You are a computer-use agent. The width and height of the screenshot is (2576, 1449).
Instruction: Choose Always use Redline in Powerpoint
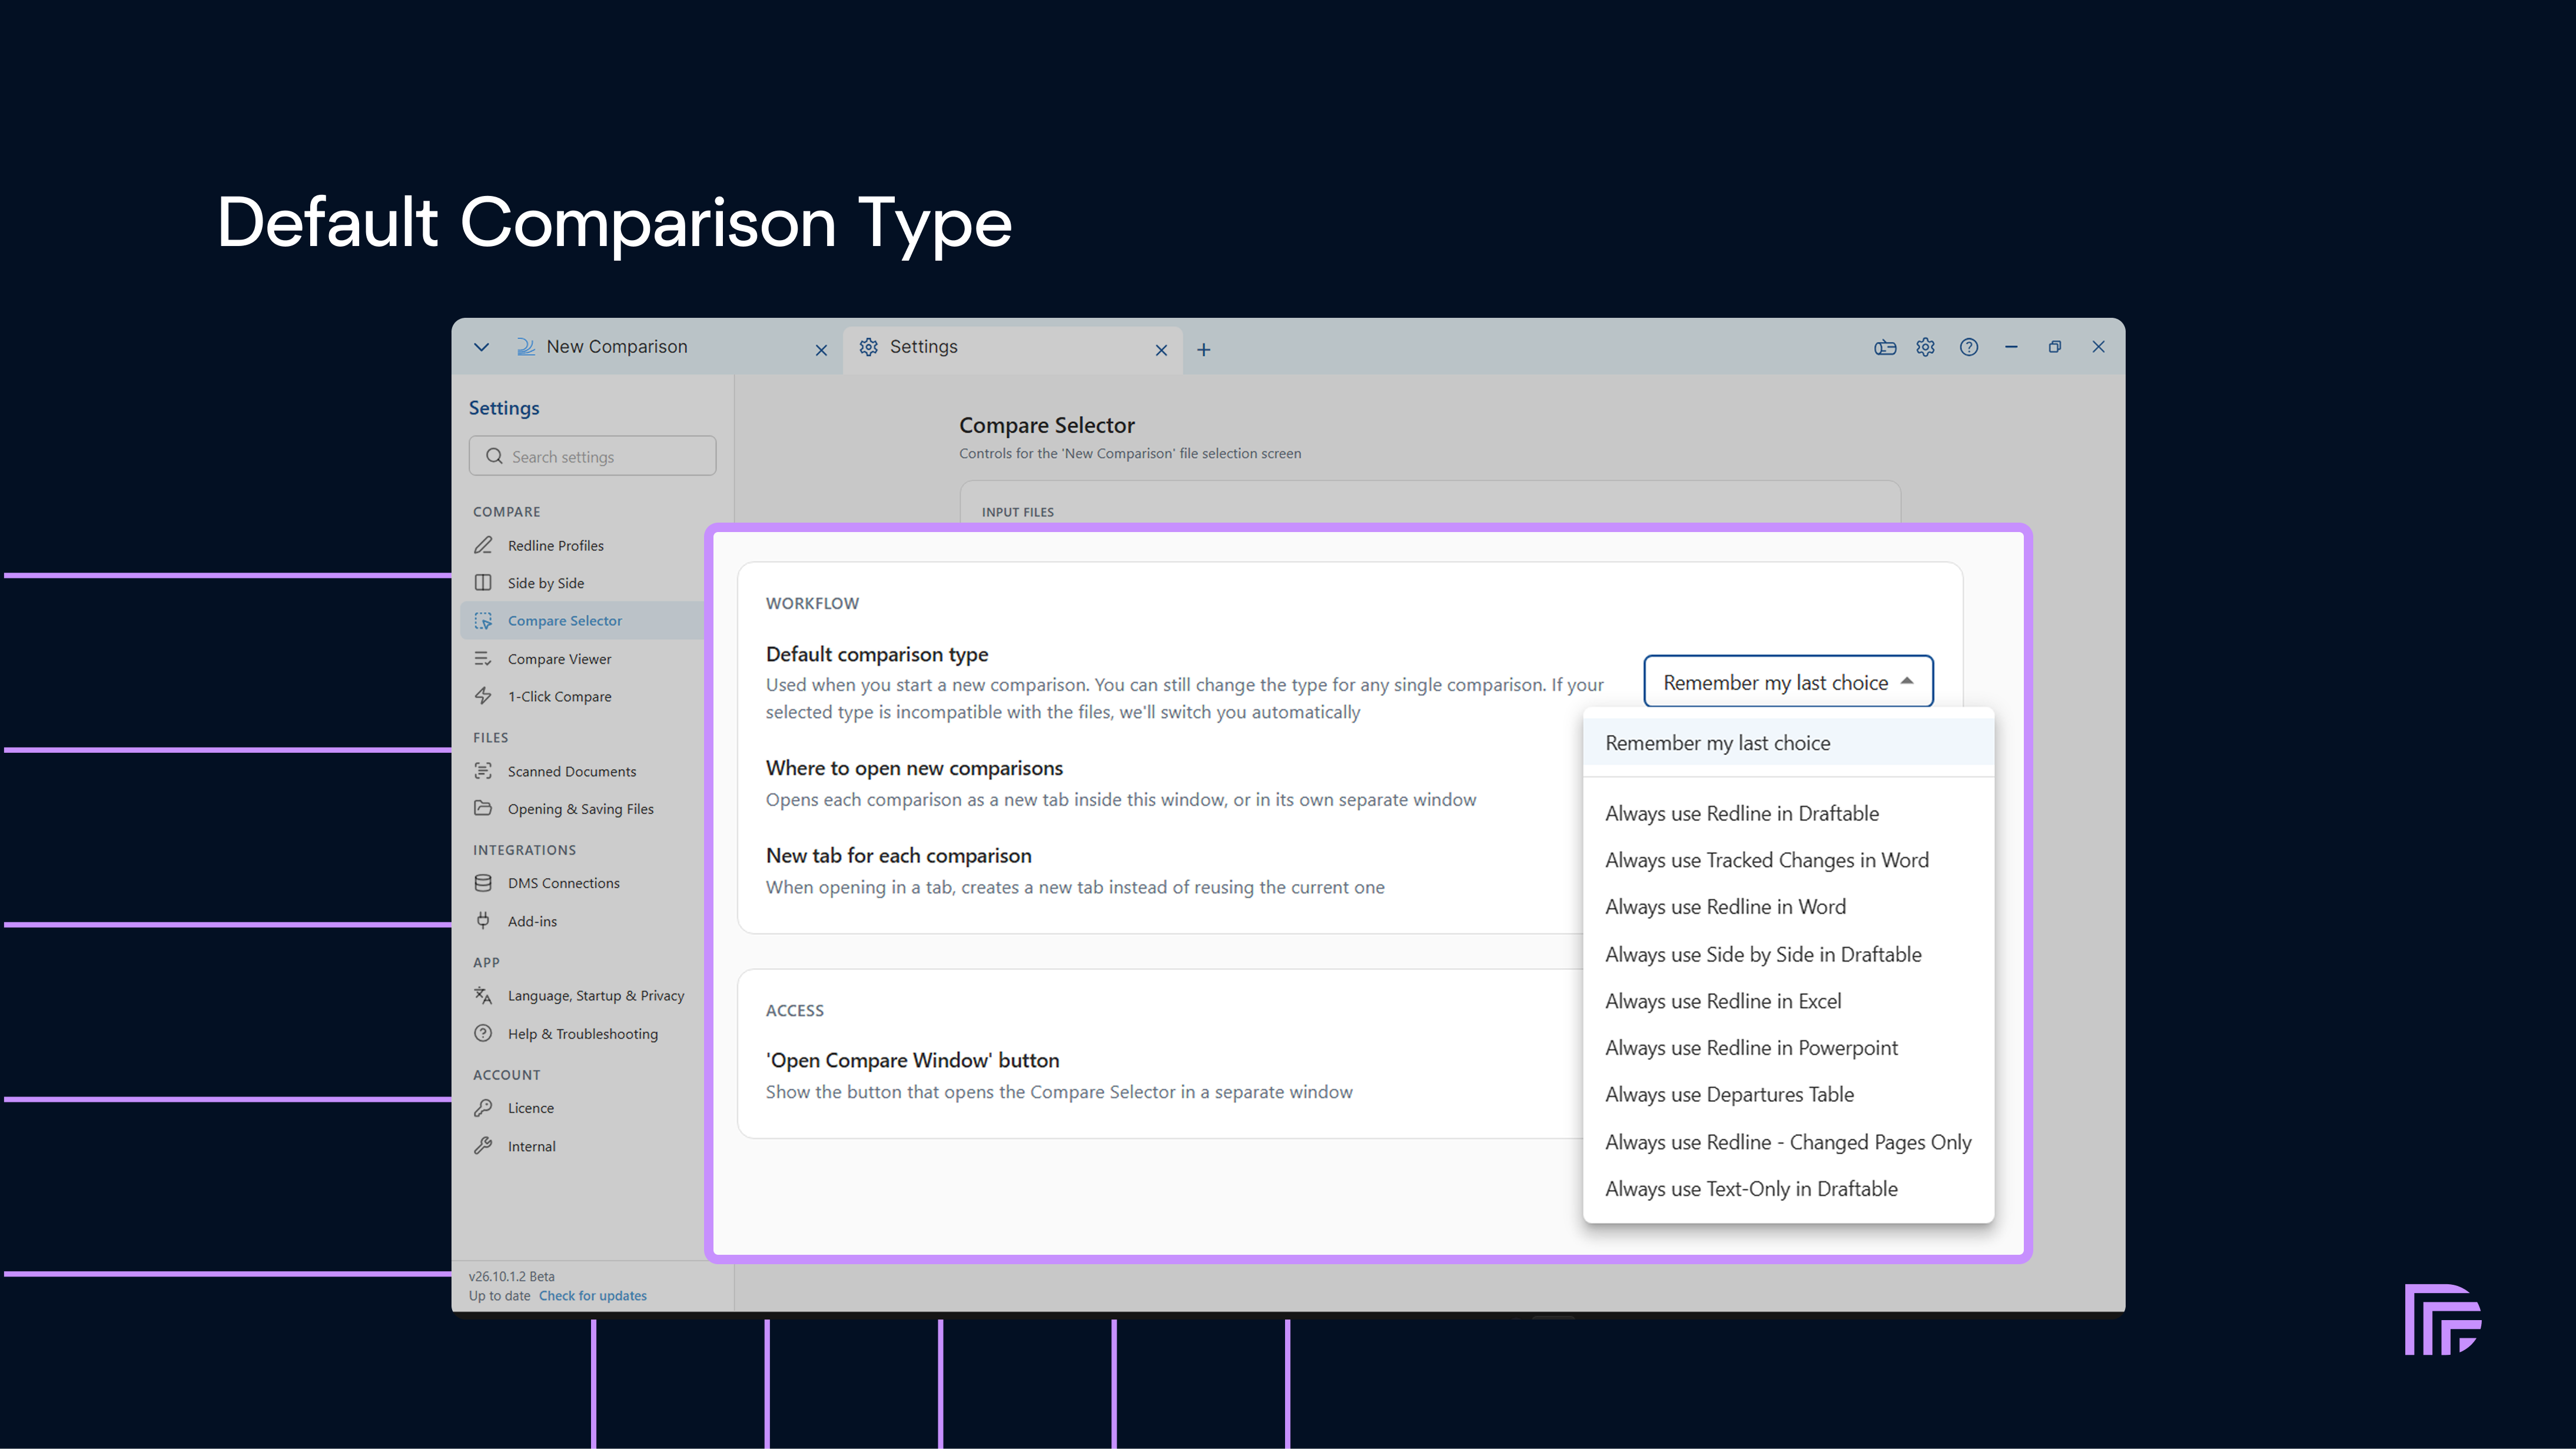[x=1788, y=1048]
